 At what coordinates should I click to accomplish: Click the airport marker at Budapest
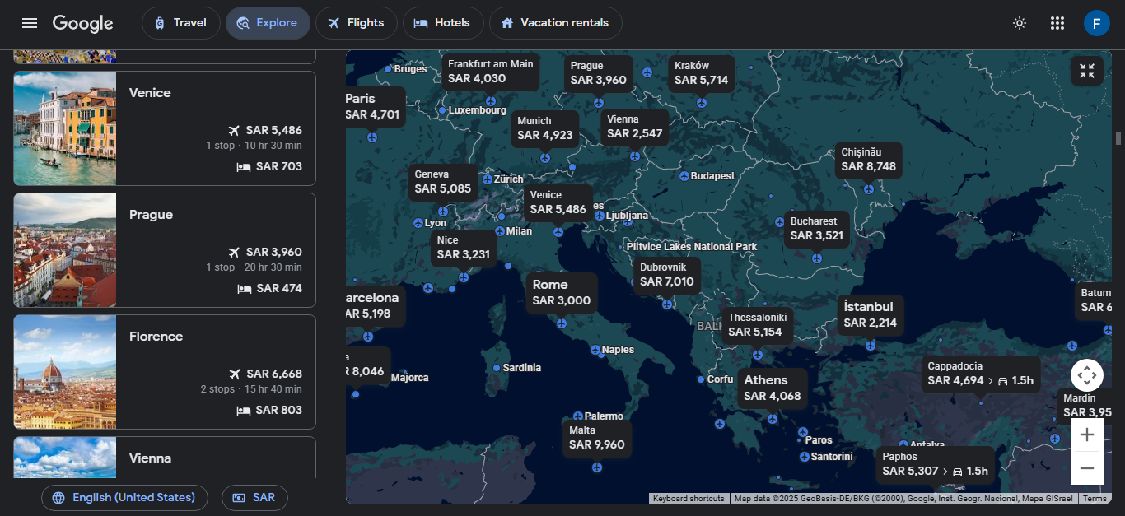684,176
